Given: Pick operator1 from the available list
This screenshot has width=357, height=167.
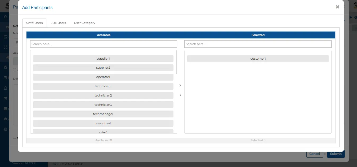Looking at the screenshot, I should [x=103, y=77].
